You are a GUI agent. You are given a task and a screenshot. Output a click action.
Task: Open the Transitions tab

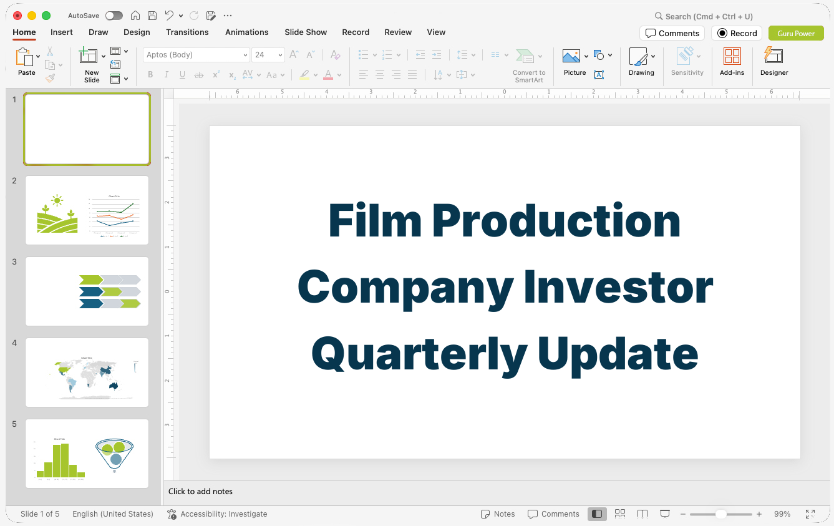pyautogui.click(x=187, y=32)
